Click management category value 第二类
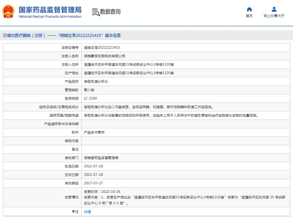This screenshot has width=293, height=219. tap(89, 90)
